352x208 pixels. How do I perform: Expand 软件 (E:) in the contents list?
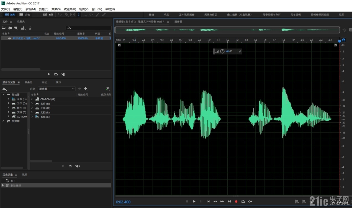pyautogui.click(x=32, y=104)
